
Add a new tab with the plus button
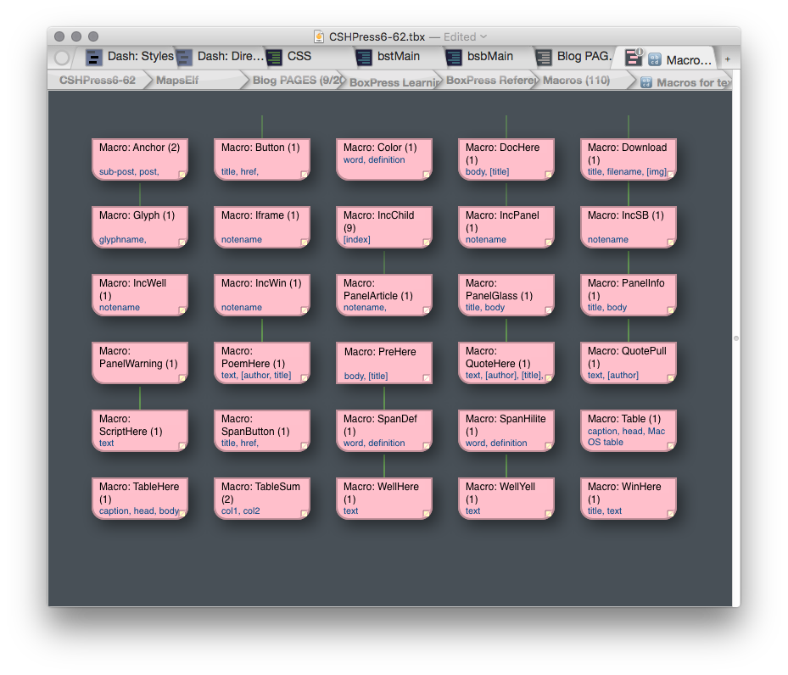pyautogui.click(x=727, y=59)
